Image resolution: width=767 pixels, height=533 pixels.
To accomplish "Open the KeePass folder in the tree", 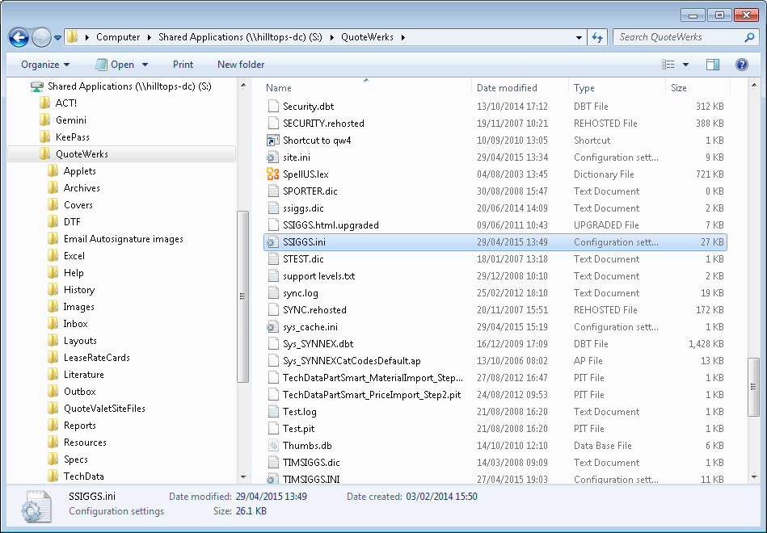I will (x=73, y=137).
